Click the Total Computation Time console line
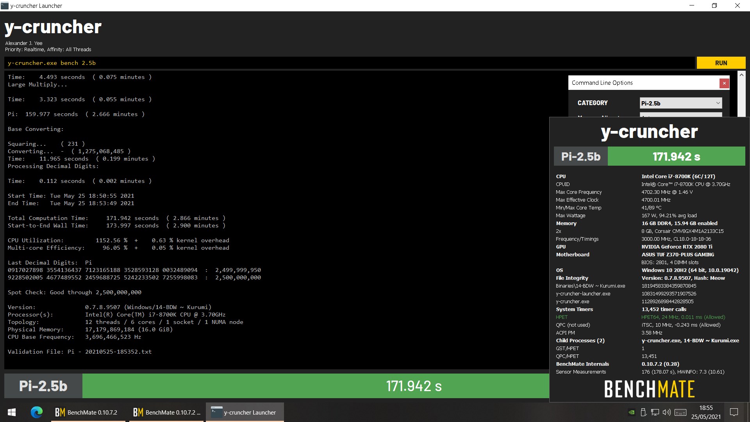This screenshot has height=422, width=750. pos(116,218)
